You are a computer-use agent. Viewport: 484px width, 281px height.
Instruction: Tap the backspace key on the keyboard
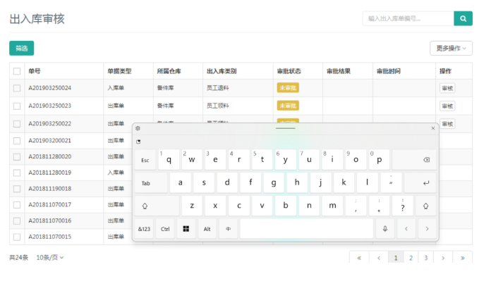(414, 160)
